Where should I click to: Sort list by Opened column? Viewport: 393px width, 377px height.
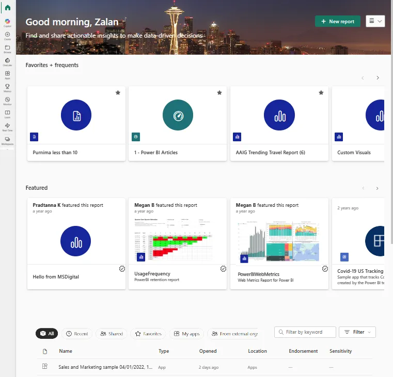pos(208,351)
